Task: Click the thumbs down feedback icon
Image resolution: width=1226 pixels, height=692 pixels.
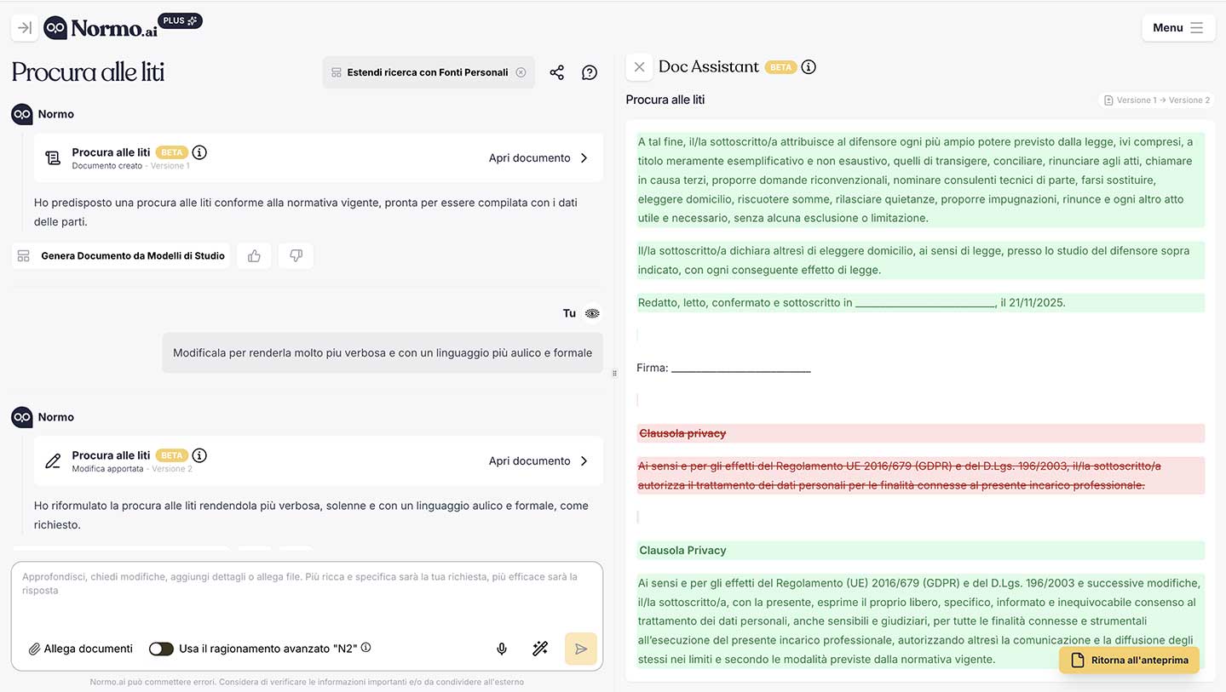Action: (296, 255)
